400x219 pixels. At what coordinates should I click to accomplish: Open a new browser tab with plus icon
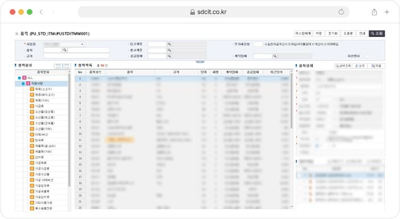click(x=387, y=12)
